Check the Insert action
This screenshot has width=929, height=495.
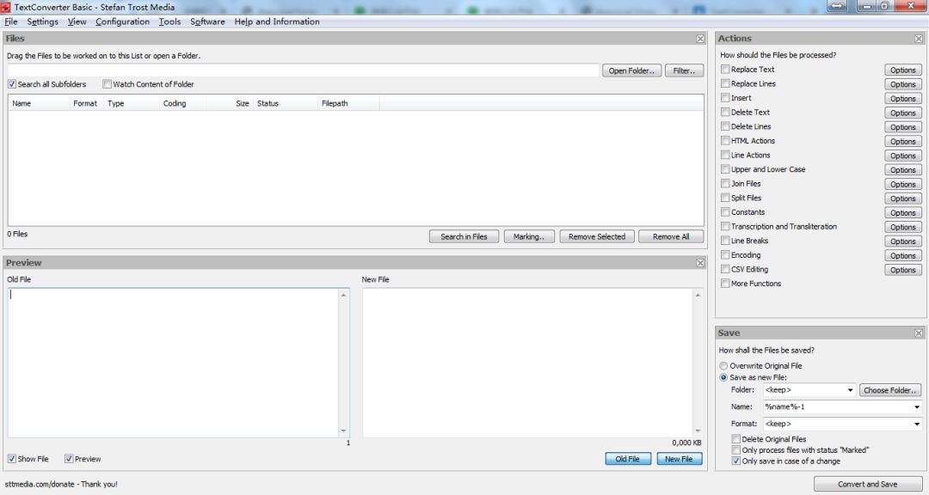725,98
